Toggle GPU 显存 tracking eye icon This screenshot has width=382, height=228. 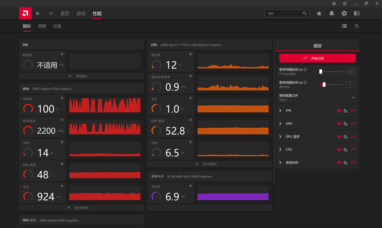[x=339, y=137]
